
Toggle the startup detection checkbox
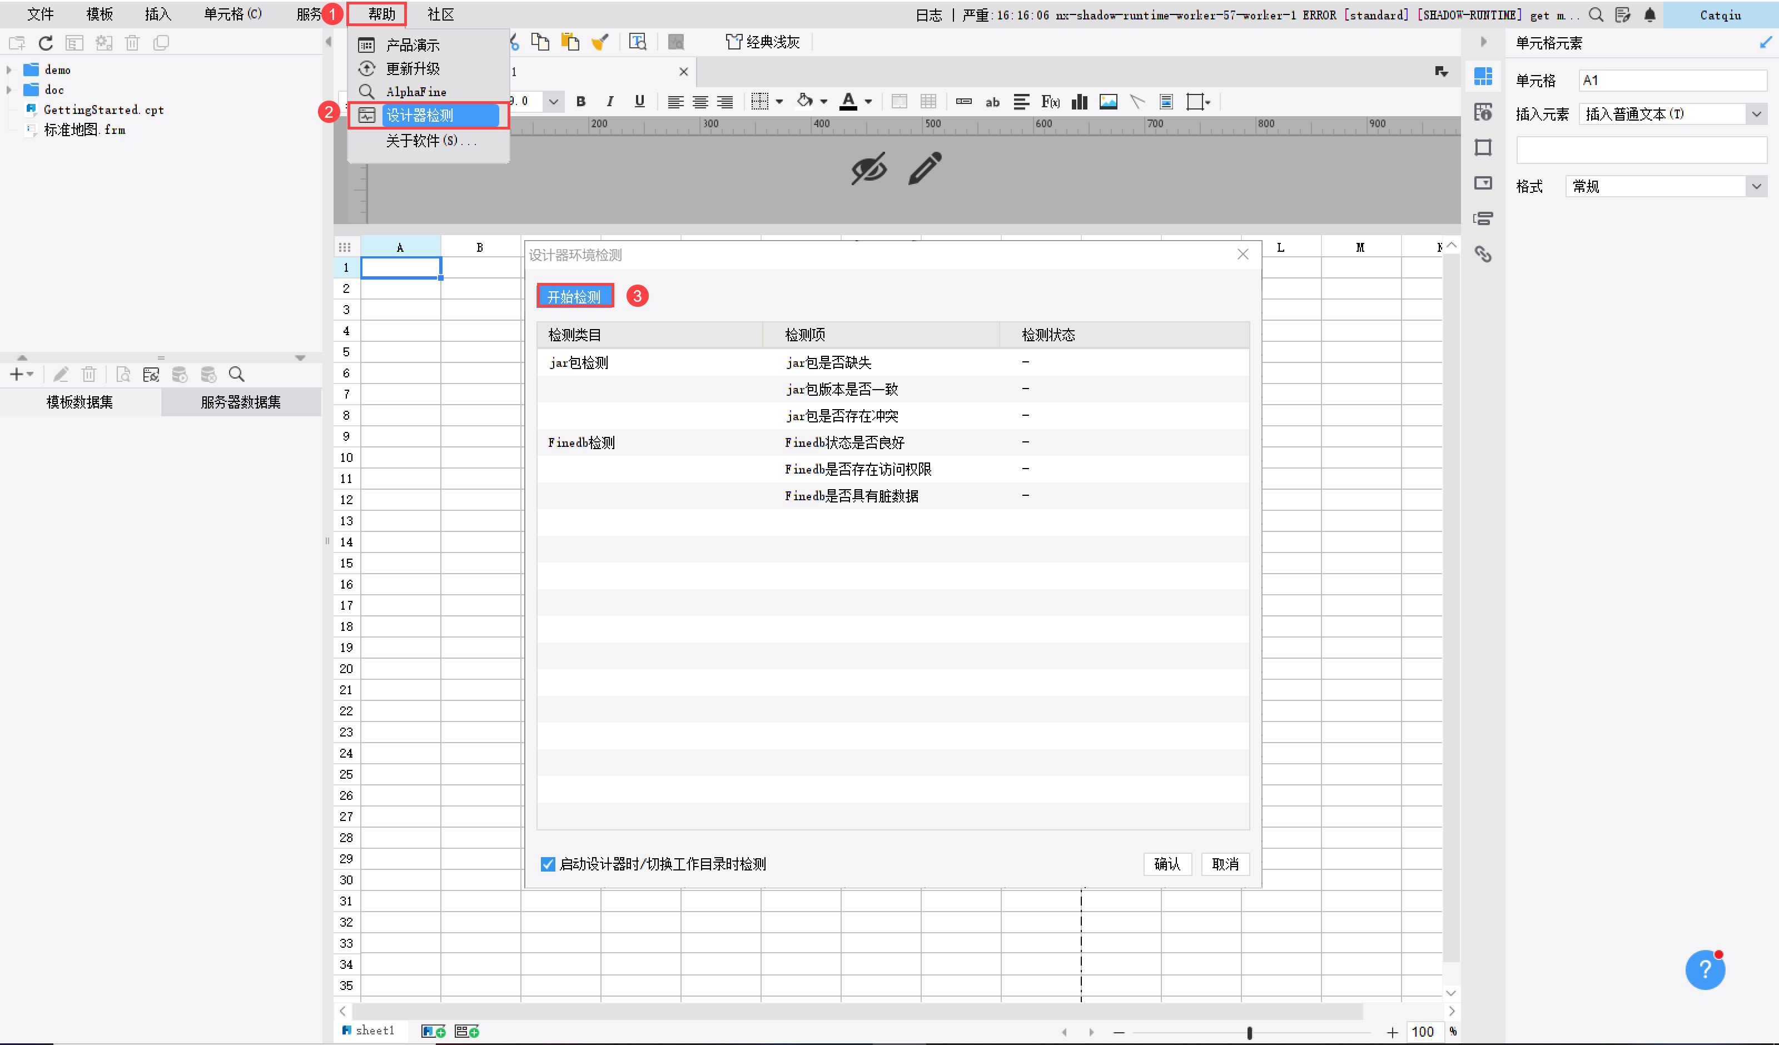click(548, 864)
